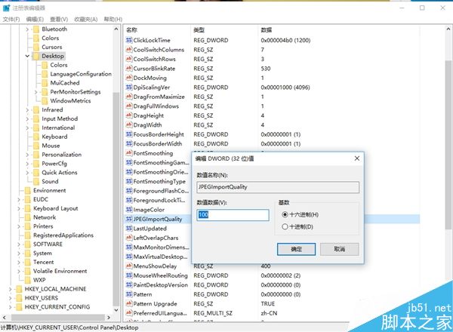This screenshot has height=332, width=453.
Task: Click the DpiScalingVer DWORD icon
Action: 129,88
